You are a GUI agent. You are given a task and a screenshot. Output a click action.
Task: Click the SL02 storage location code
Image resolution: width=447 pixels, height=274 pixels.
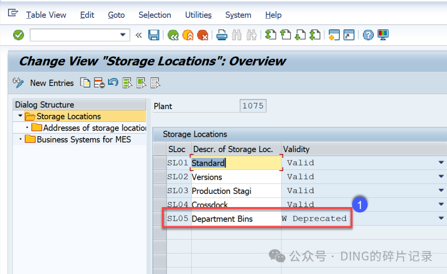click(x=178, y=177)
